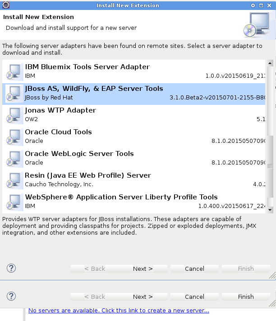Image resolution: width=276 pixels, height=321 pixels.
Task: Select WebSphere Application Server Liberty Profile Tools
Action: 121,197
